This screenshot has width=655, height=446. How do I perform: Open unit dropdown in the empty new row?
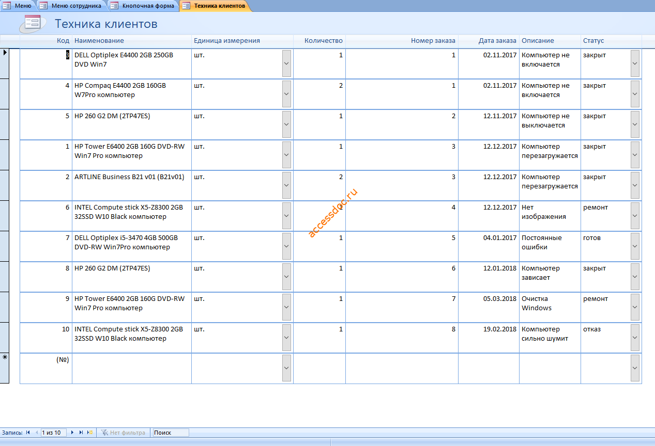tap(286, 368)
